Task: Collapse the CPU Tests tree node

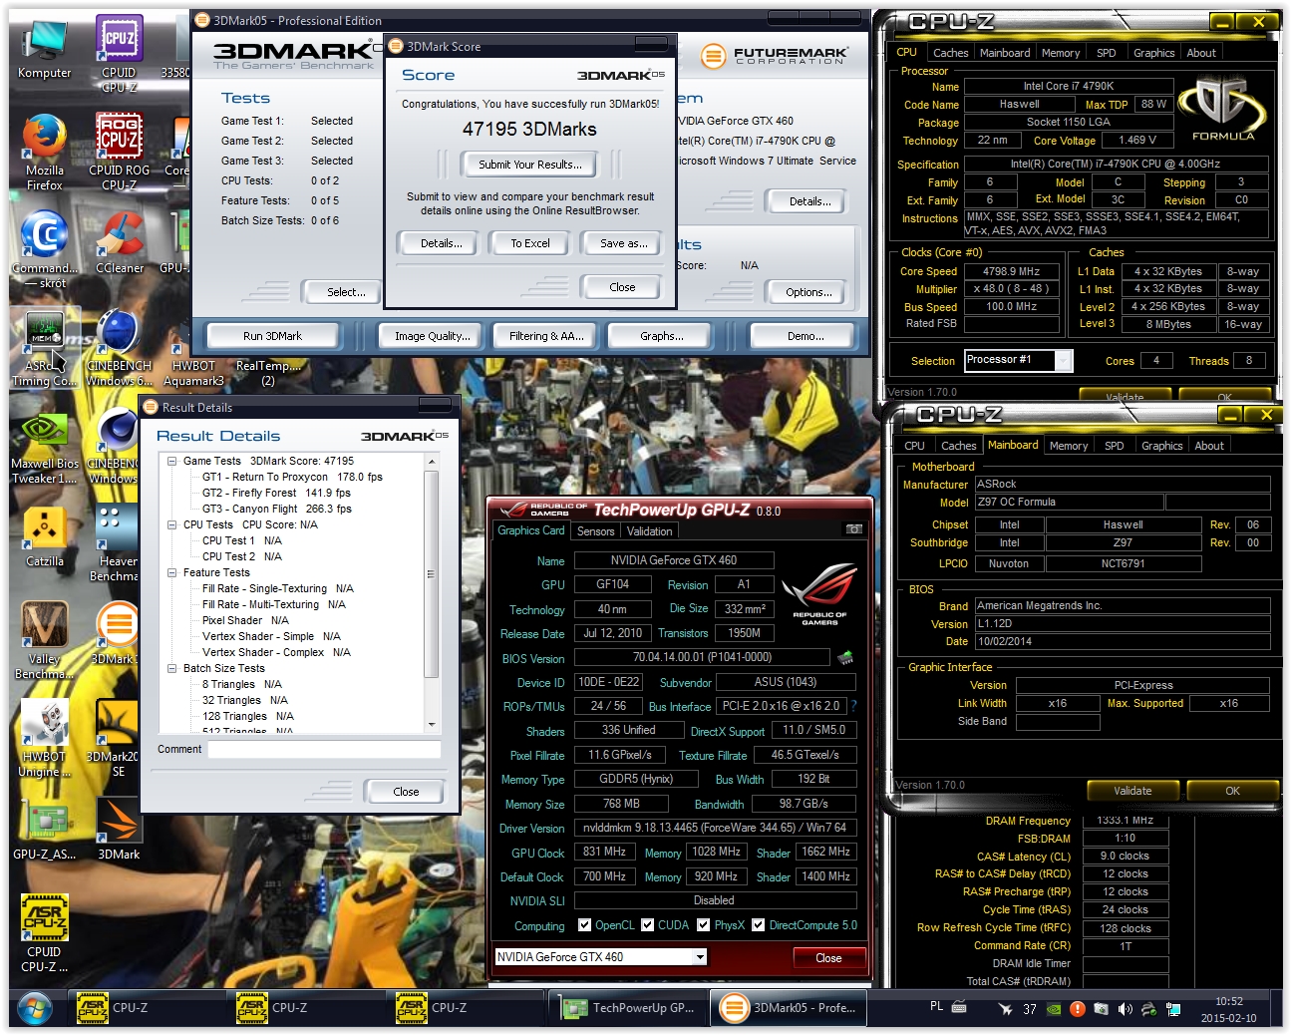Action: pyautogui.click(x=172, y=524)
